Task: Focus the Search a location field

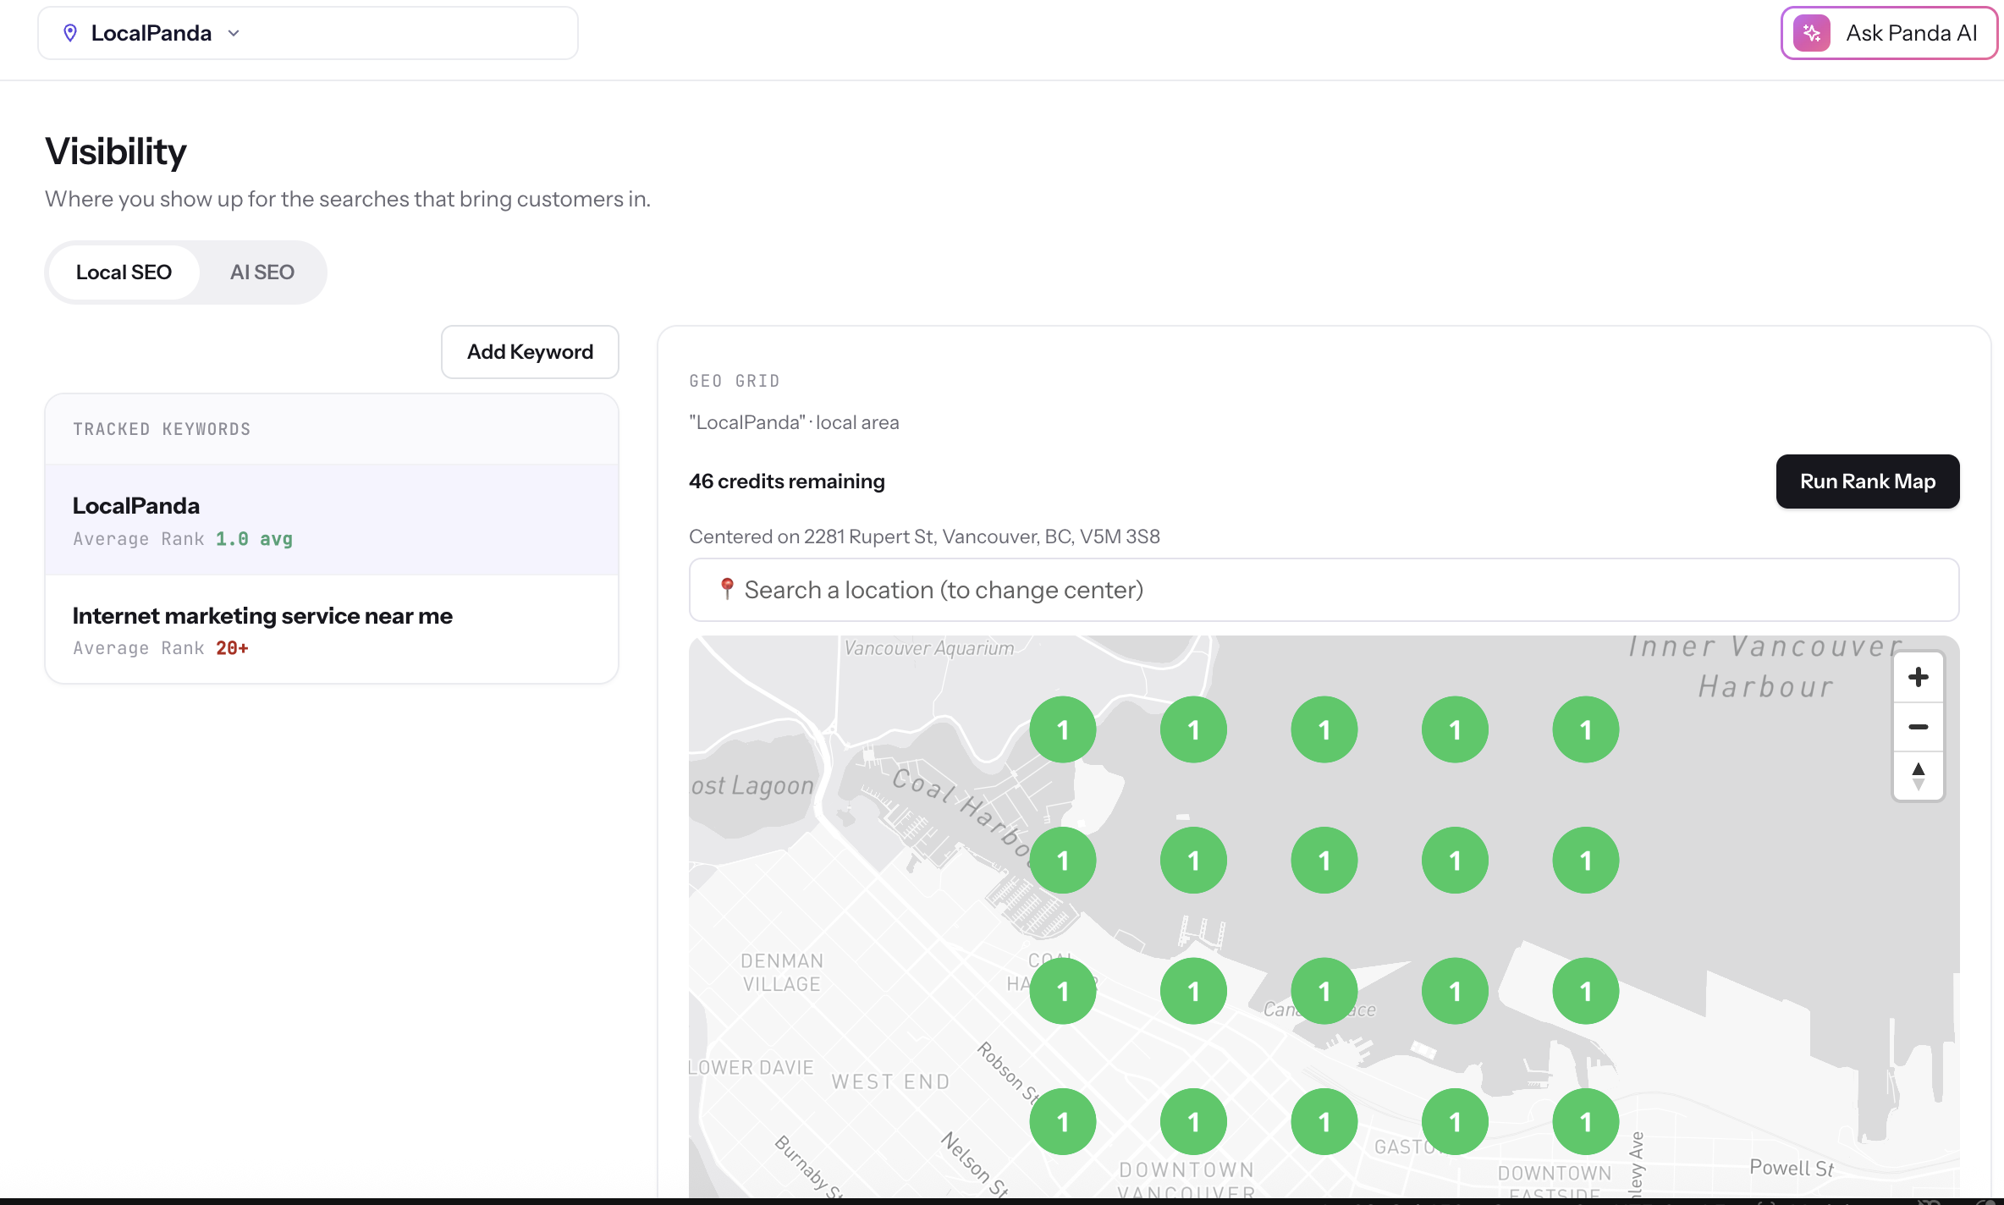Action: coord(1324,590)
